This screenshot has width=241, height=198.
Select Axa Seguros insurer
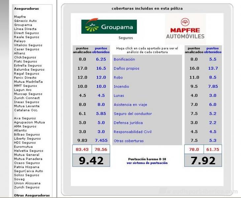click(25, 118)
